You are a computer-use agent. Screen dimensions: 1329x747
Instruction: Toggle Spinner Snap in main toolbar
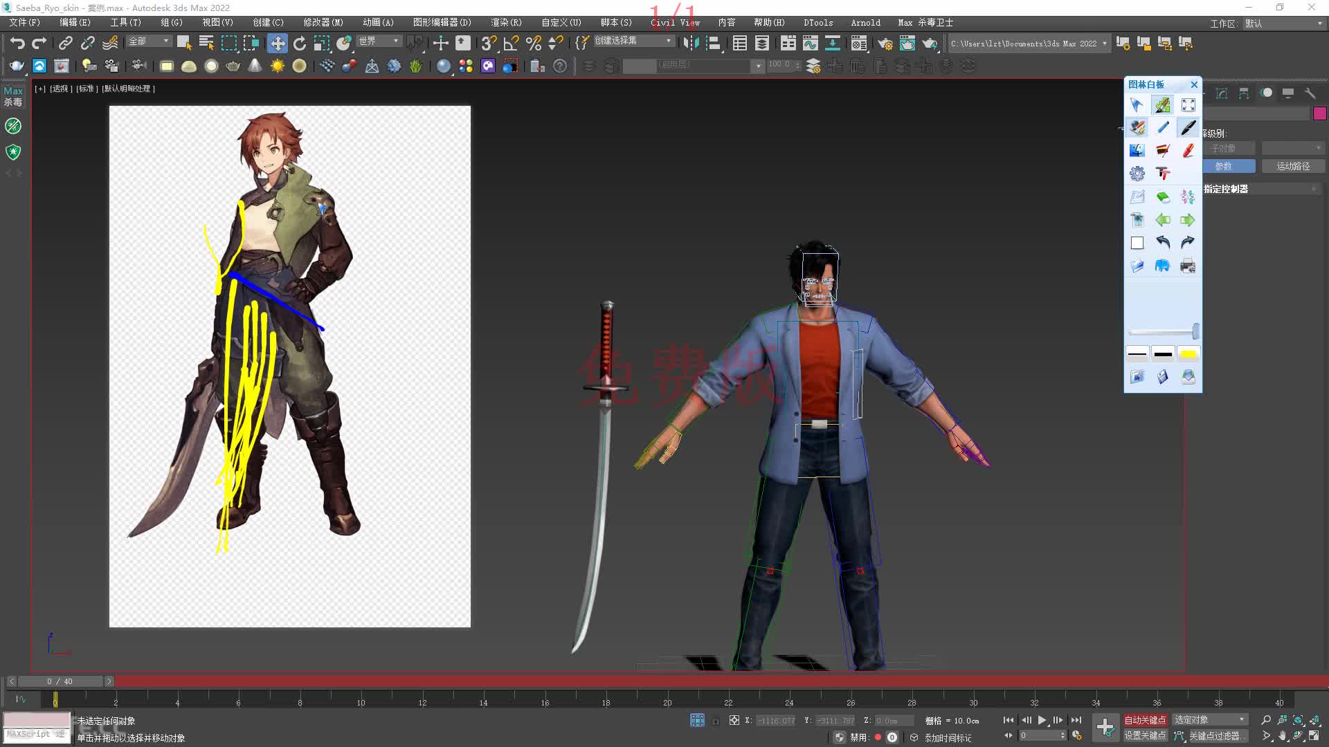pyautogui.click(x=556, y=44)
